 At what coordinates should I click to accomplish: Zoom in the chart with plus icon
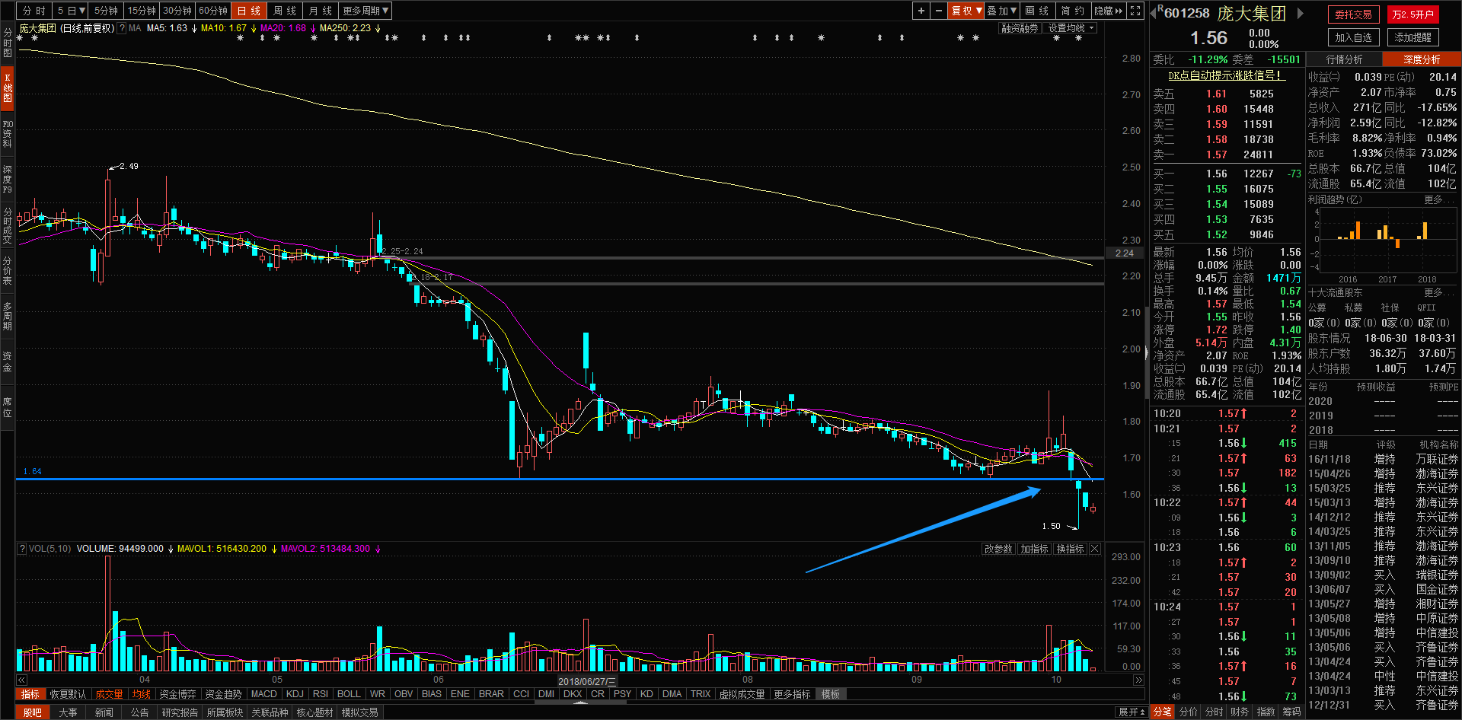[921, 11]
